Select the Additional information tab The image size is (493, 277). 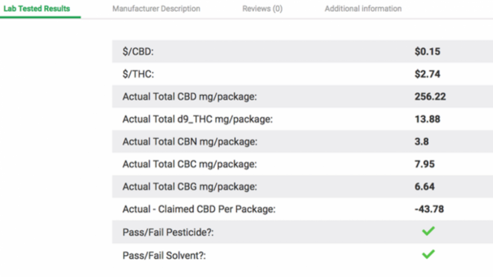point(363,9)
